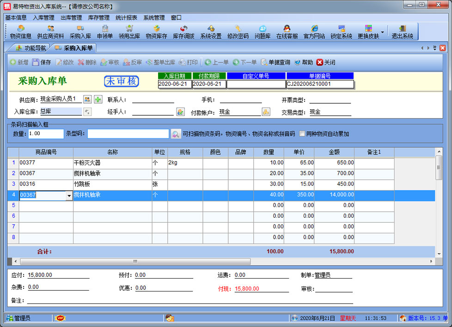Click the 单据查询 button
This screenshot has height=327, width=452.
275,62
